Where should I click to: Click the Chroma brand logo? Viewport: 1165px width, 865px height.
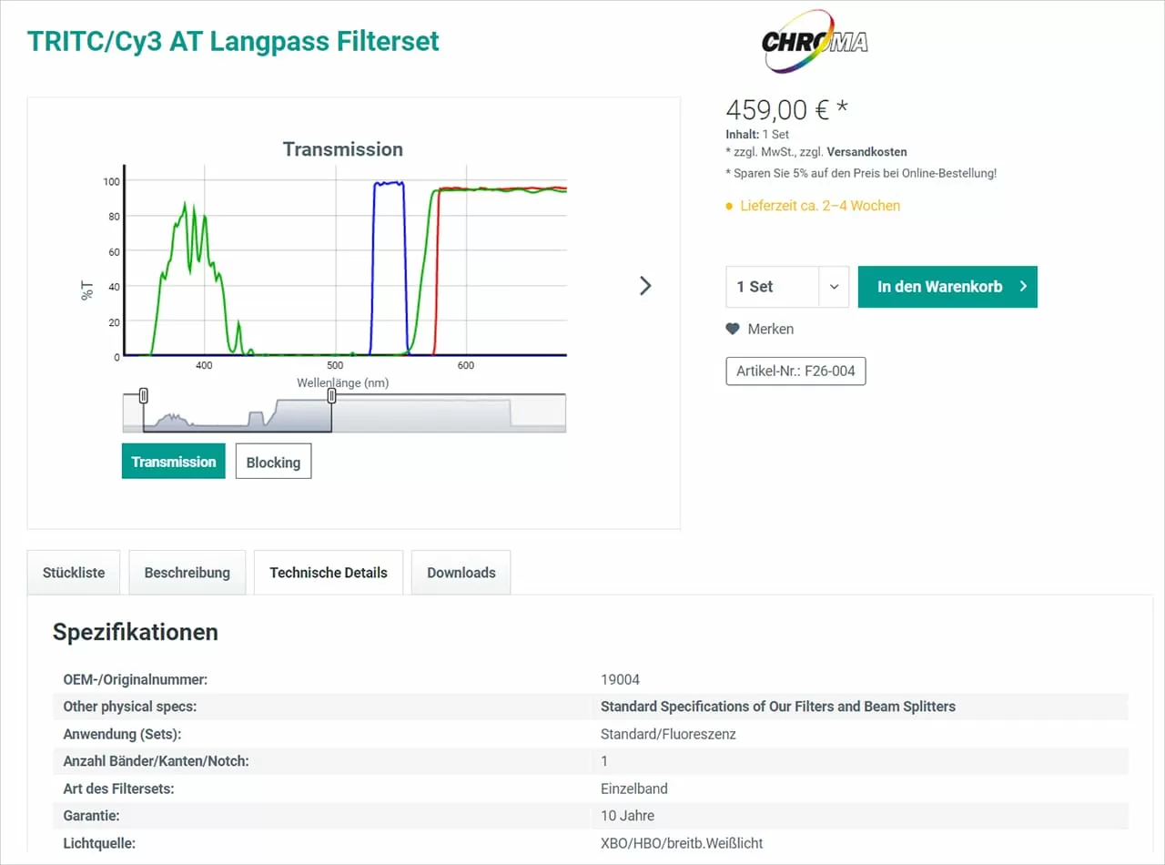pyautogui.click(x=813, y=41)
